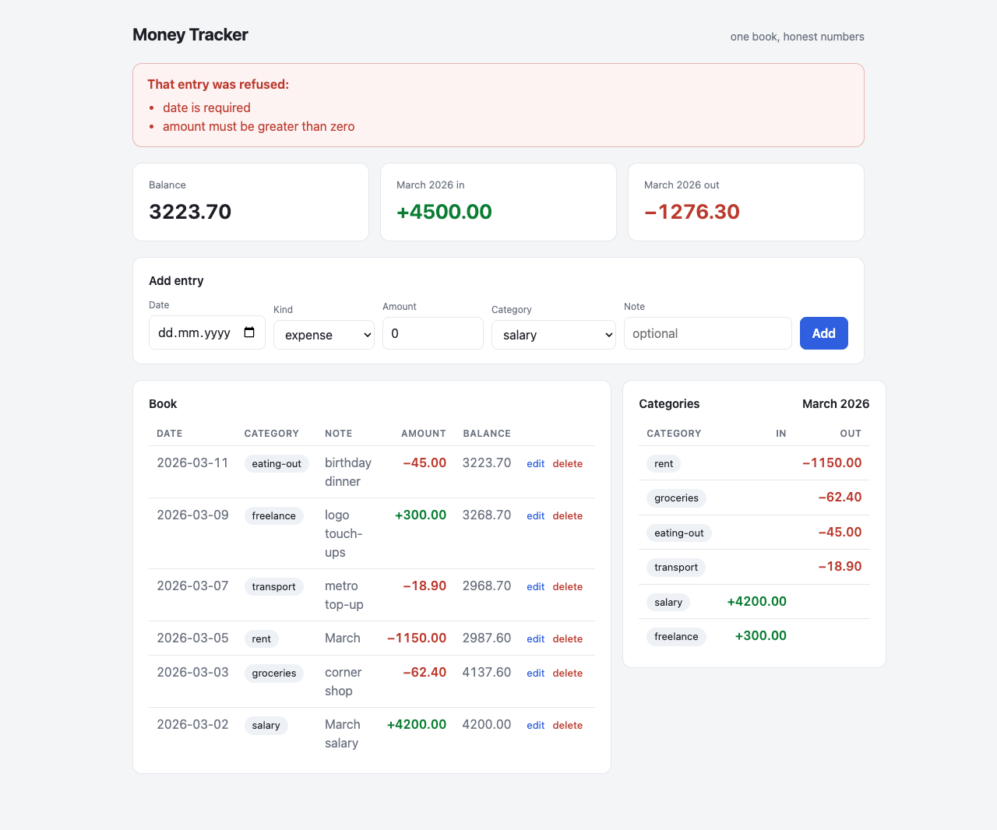997x830 pixels.
Task: Click the Amount input field
Action: coord(433,333)
